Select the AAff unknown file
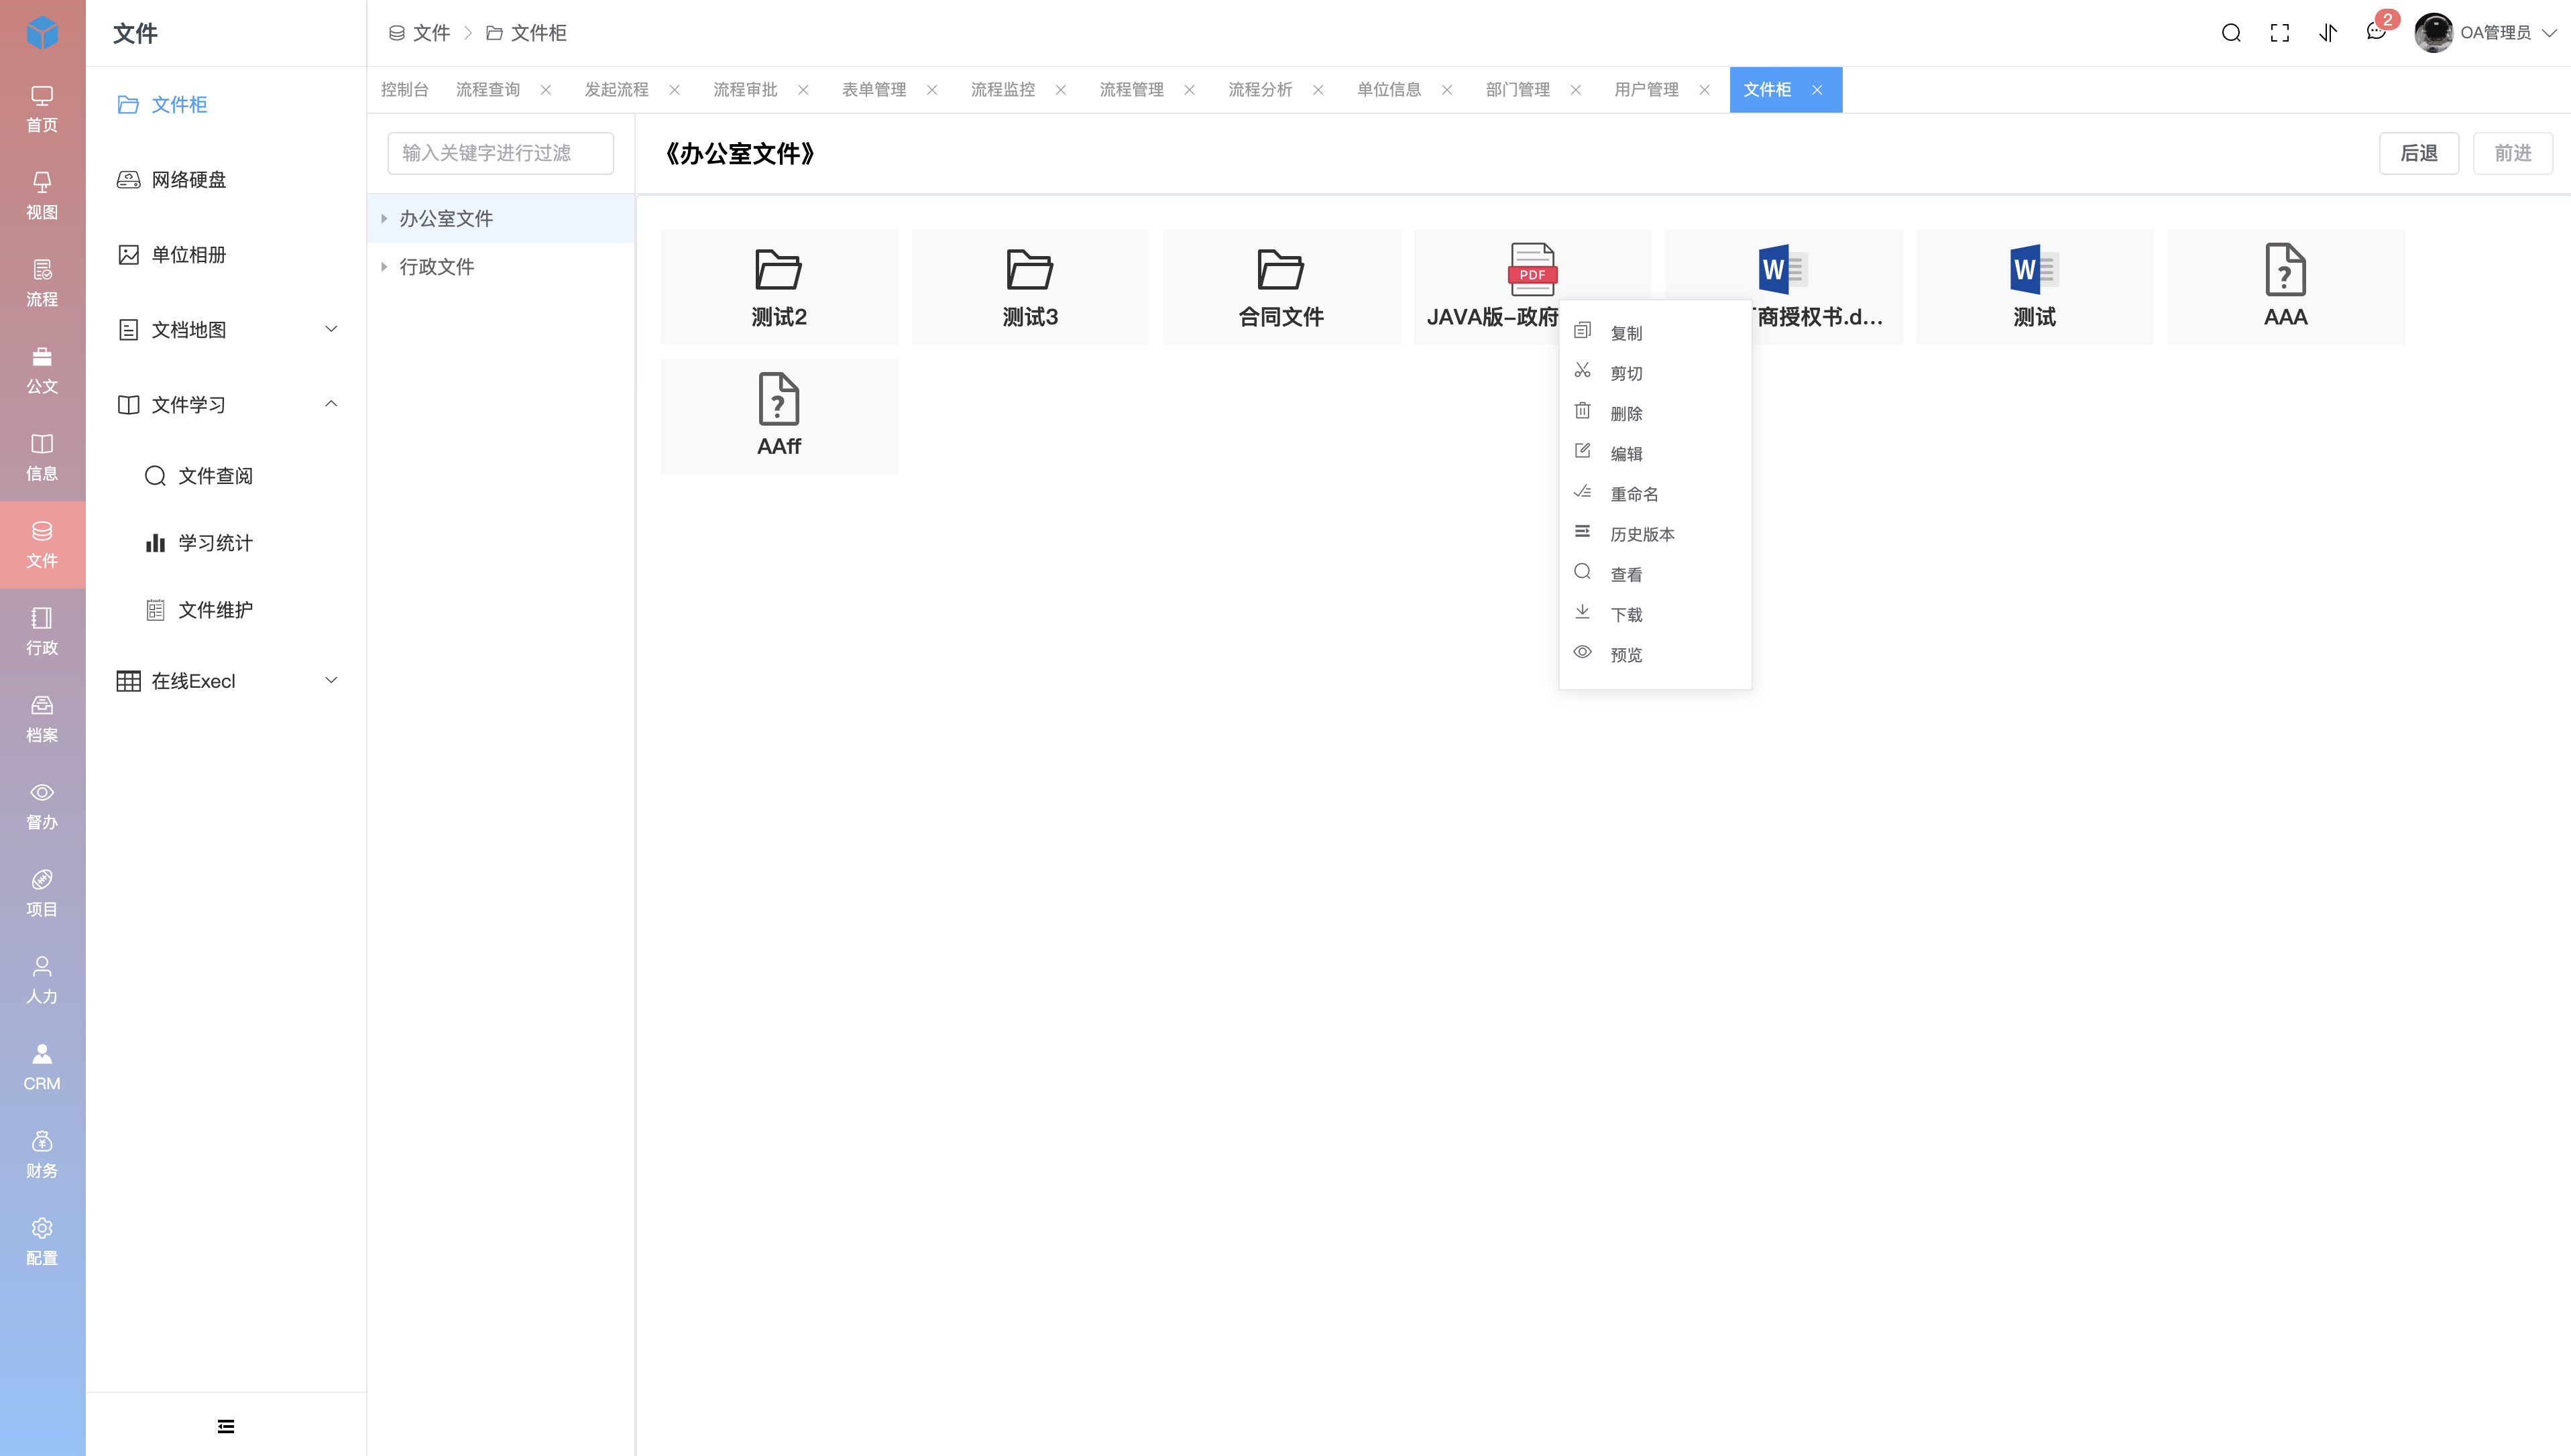The image size is (2571, 1456). tap(779, 416)
